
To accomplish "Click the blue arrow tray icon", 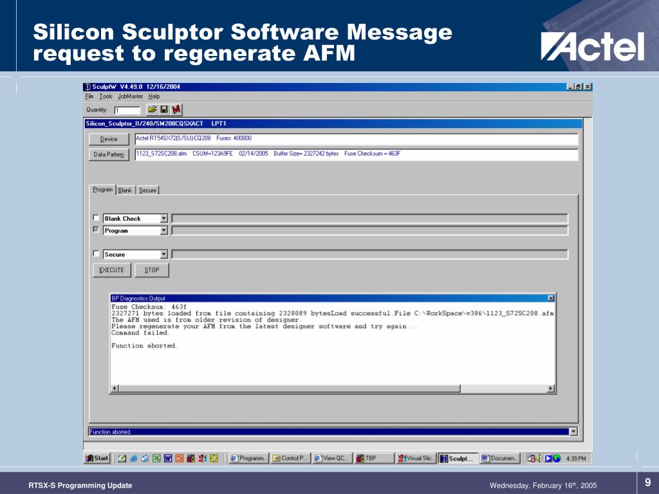I will pyautogui.click(x=548, y=458).
